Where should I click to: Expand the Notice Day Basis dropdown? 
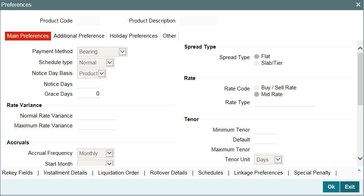coord(92,74)
